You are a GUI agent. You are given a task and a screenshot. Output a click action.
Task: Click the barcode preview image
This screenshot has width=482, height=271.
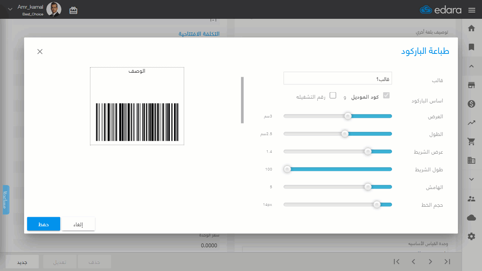(137, 106)
